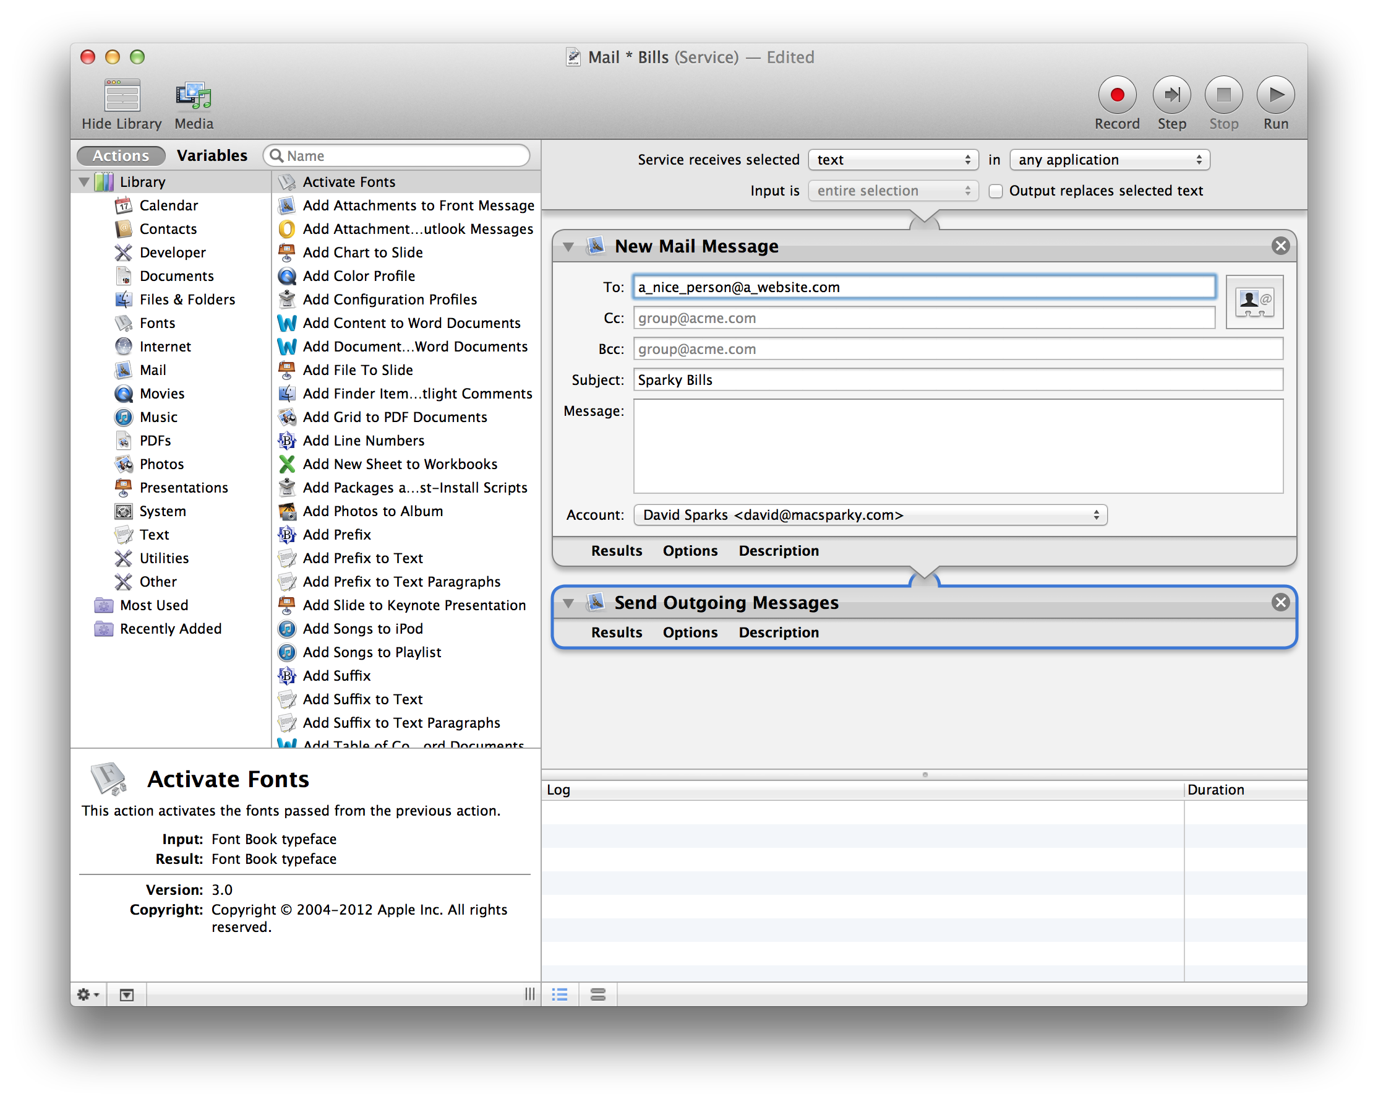Select the Developer library category
The image size is (1378, 1104).
coord(173,252)
